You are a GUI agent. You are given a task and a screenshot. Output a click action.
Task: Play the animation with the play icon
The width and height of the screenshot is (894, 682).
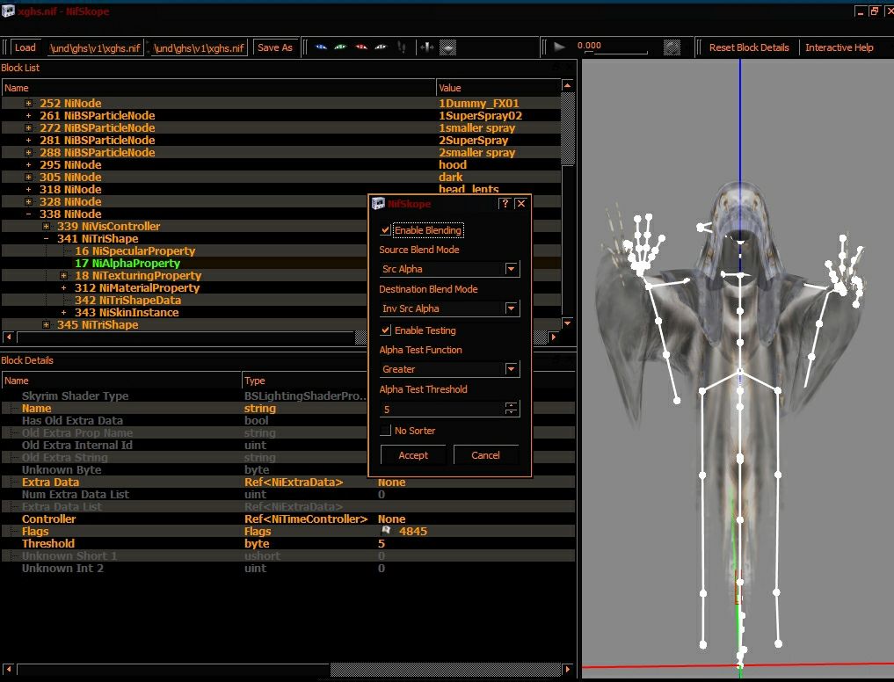click(559, 47)
